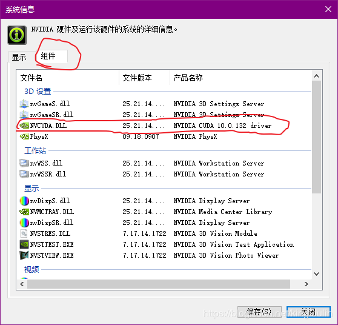Click the green system information icon
The width and height of the screenshot is (338, 325).
coord(17,35)
